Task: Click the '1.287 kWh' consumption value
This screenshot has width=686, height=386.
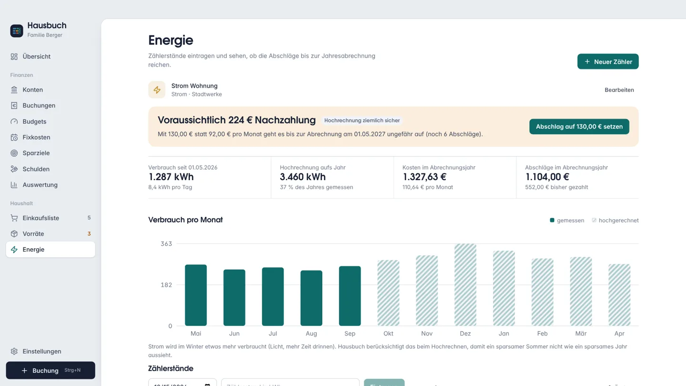Action: [171, 177]
